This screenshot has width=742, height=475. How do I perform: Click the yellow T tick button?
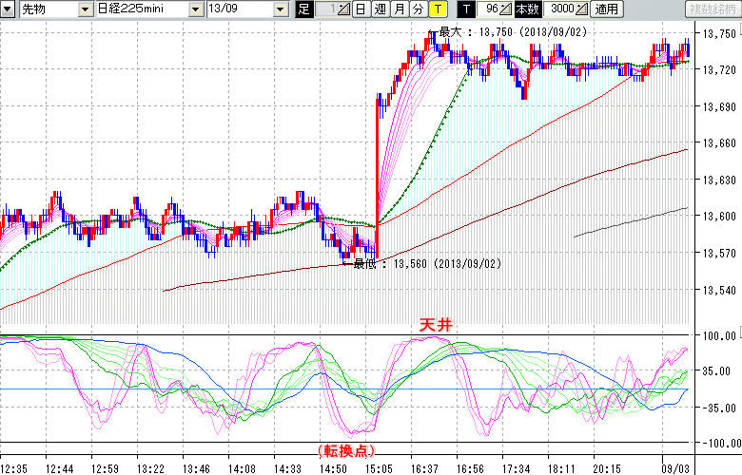[437, 9]
